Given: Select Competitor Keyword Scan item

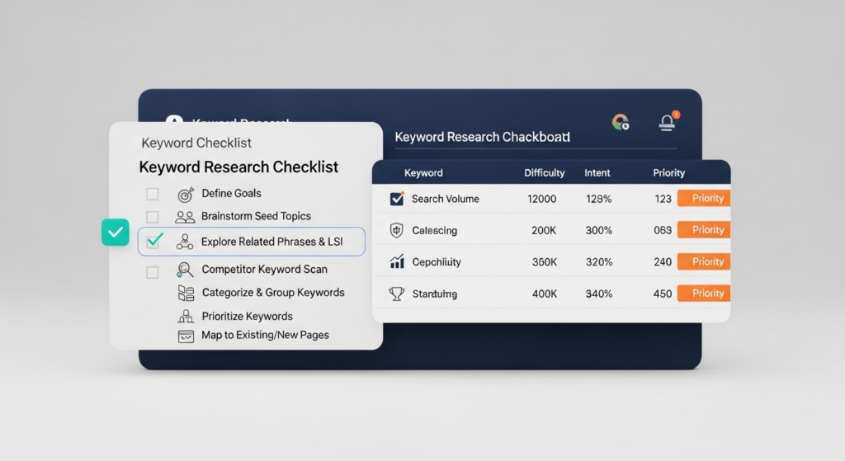Looking at the screenshot, I should [265, 270].
